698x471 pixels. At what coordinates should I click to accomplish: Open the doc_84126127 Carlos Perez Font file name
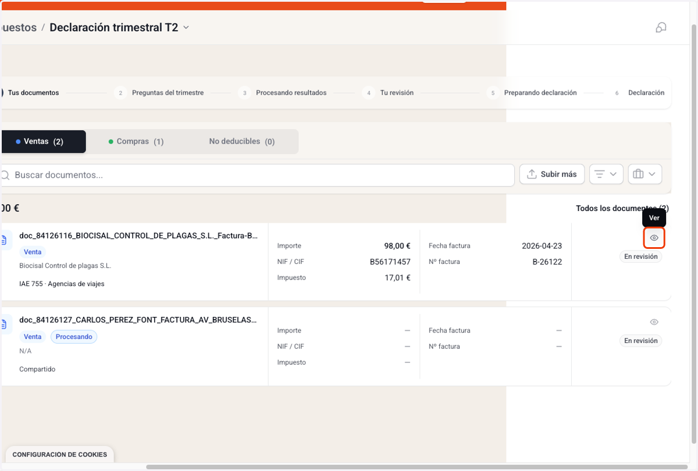pyautogui.click(x=138, y=320)
